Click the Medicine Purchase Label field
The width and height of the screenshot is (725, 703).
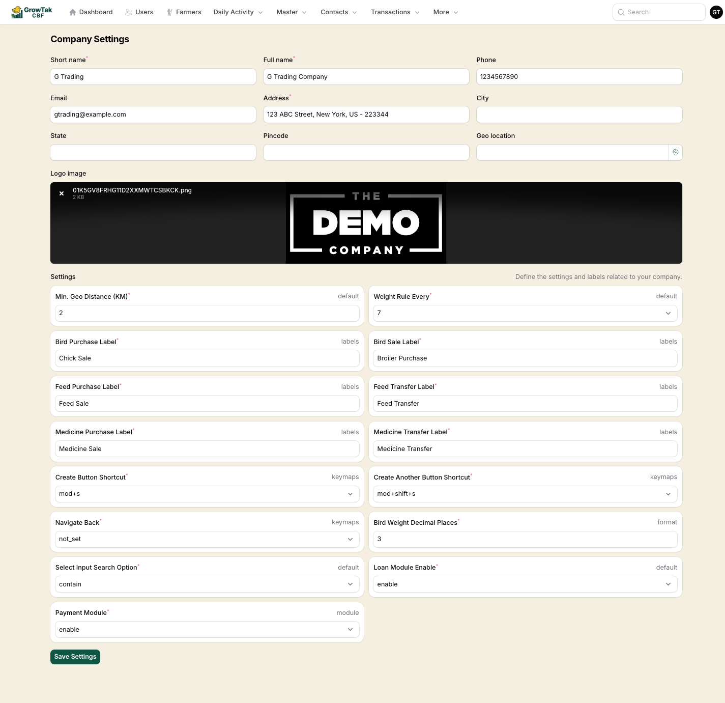click(207, 449)
